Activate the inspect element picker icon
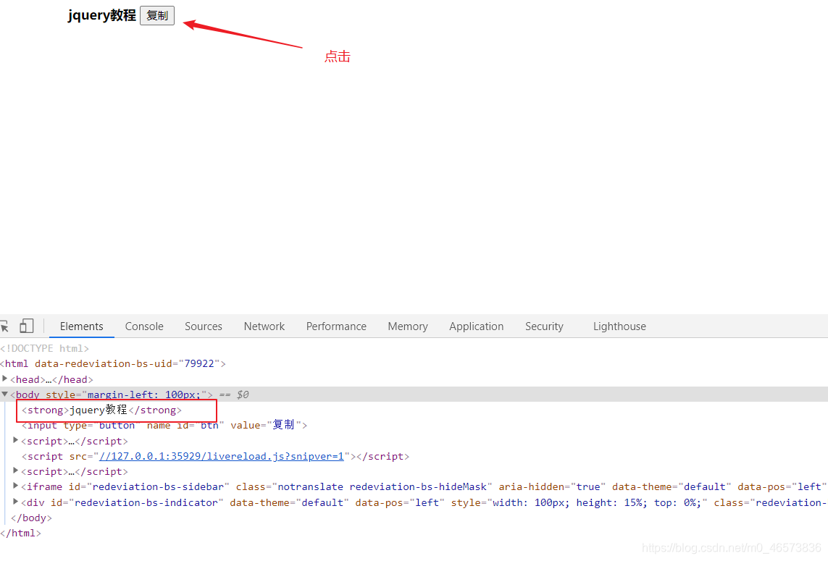The height and width of the screenshot is (561, 828). point(5,326)
